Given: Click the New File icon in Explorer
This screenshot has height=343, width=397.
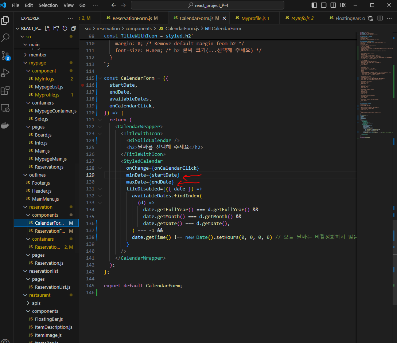Looking at the screenshot, I should (47, 28).
